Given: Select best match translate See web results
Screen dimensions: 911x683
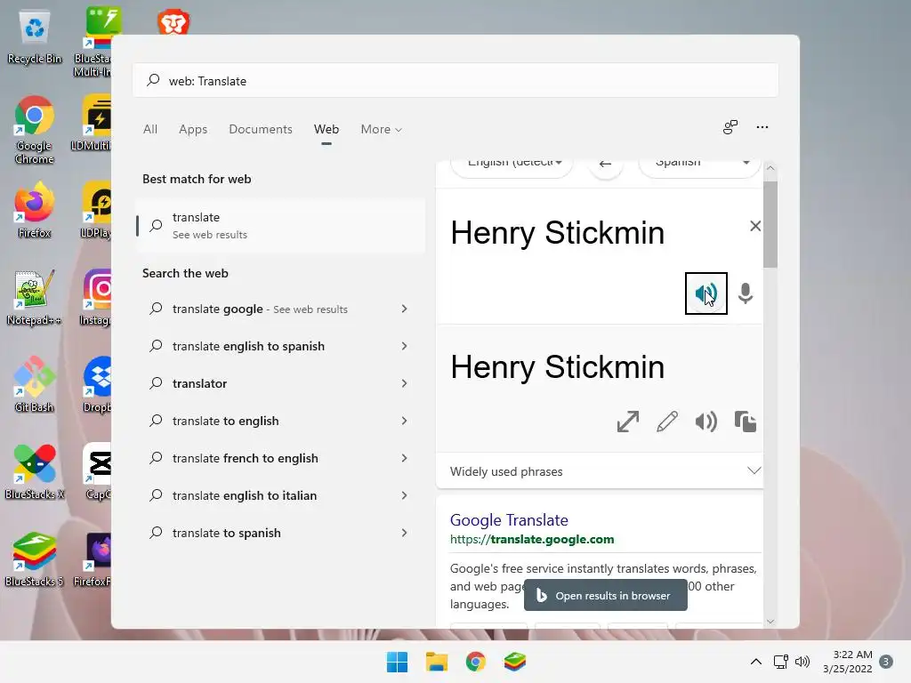Looking at the screenshot, I should point(280,225).
